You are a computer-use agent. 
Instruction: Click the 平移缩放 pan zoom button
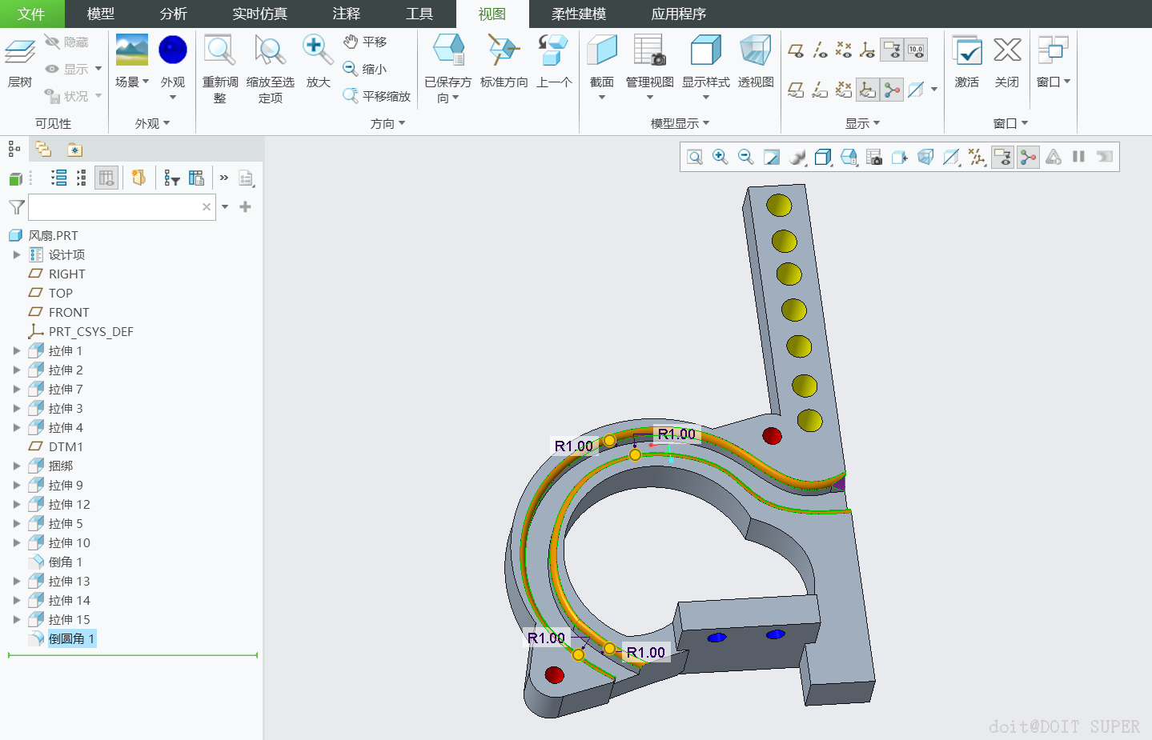[377, 96]
